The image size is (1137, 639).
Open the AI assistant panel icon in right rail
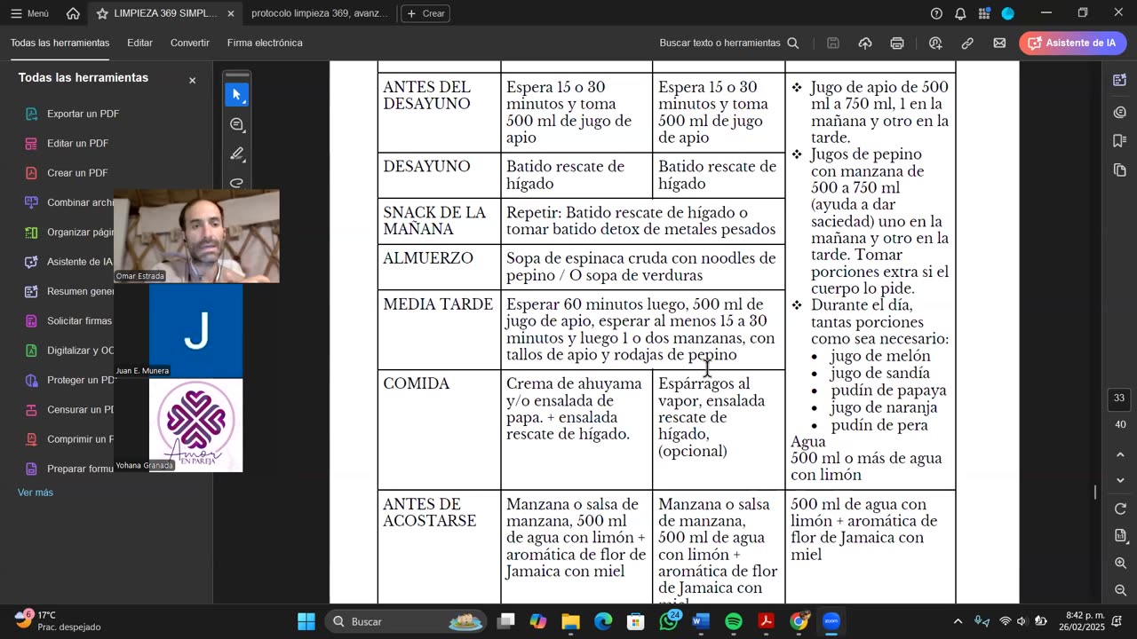pyautogui.click(x=1119, y=81)
